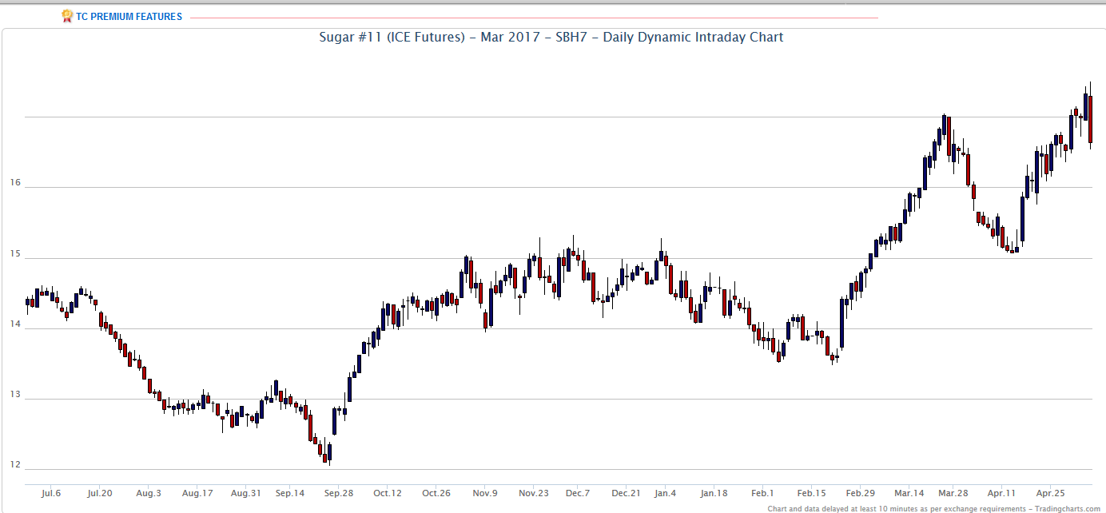Click the last red candlestick on the chart
1106x513 pixels.
(x=1091, y=119)
